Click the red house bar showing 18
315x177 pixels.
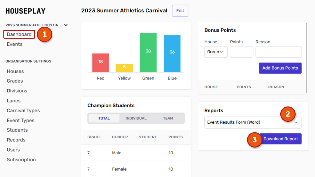coord(101,63)
